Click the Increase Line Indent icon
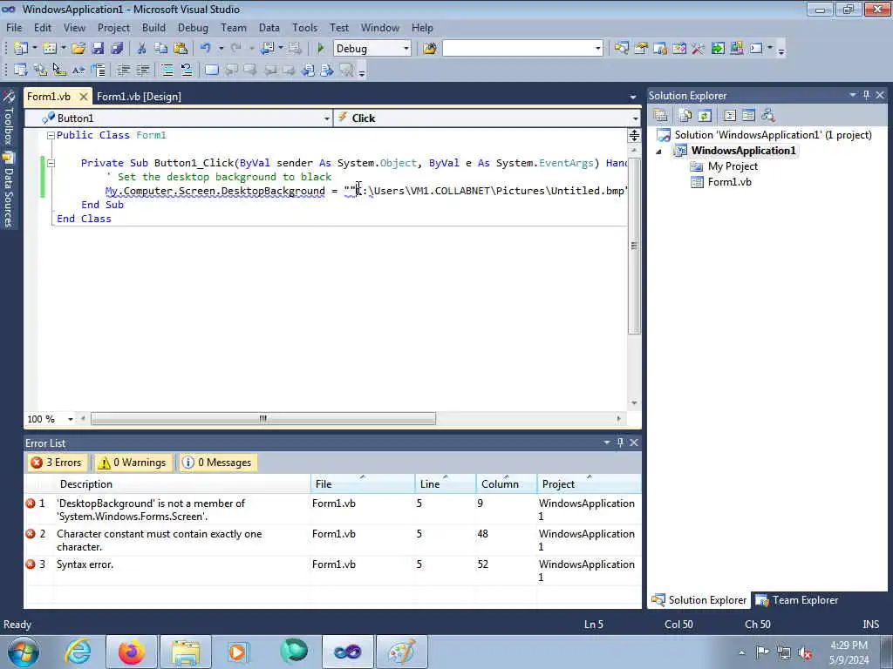 (142, 70)
